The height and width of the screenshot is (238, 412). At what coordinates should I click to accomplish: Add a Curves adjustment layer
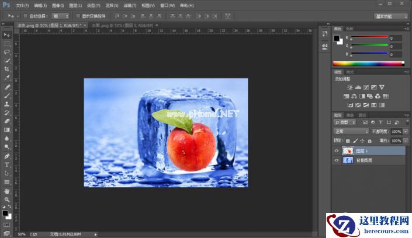click(x=366, y=87)
